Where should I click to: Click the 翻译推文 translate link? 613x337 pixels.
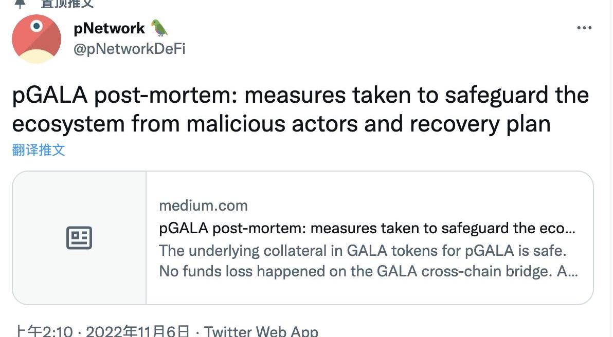[39, 150]
